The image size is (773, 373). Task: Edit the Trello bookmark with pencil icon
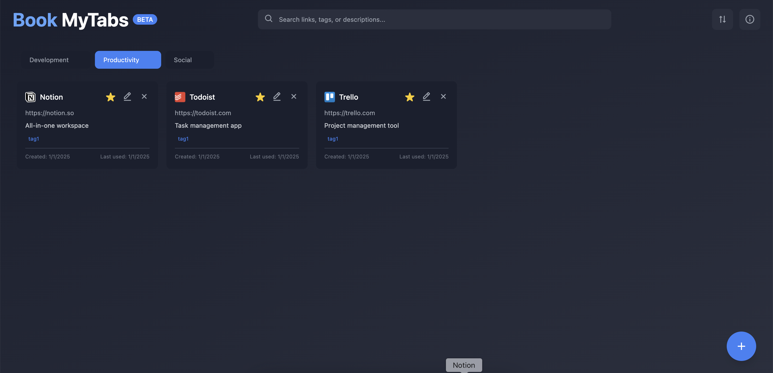(x=426, y=96)
